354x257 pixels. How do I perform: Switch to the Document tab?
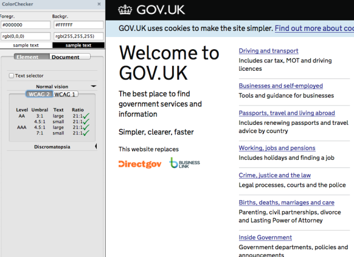click(x=70, y=57)
